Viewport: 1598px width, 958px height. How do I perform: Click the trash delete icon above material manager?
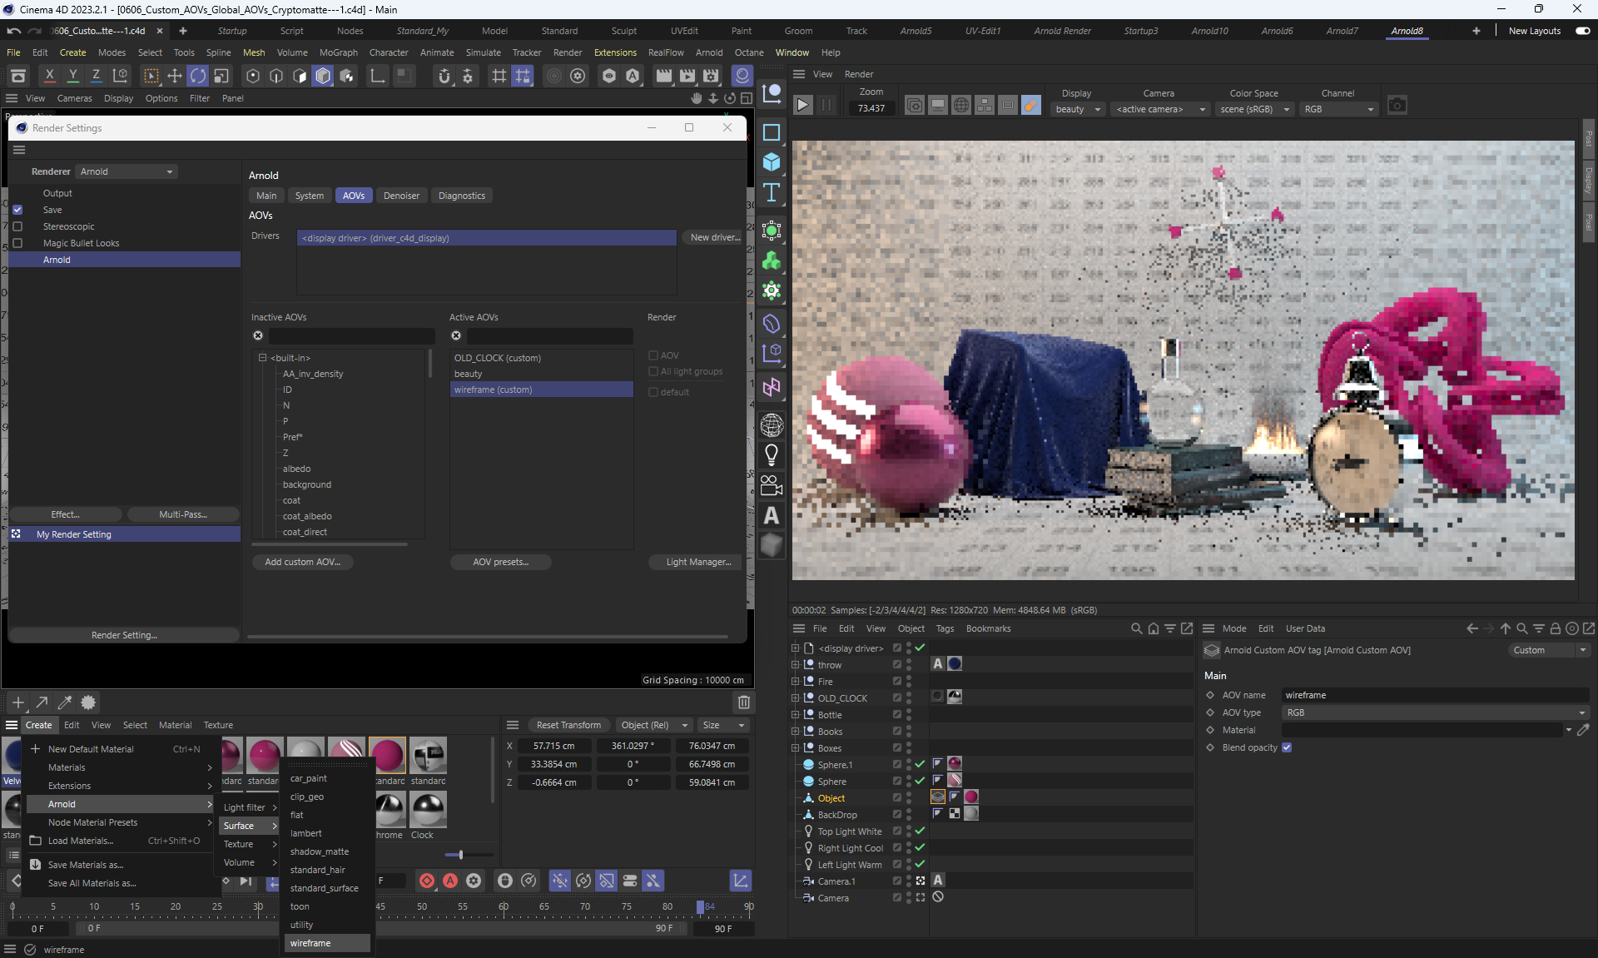click(744, 702)
